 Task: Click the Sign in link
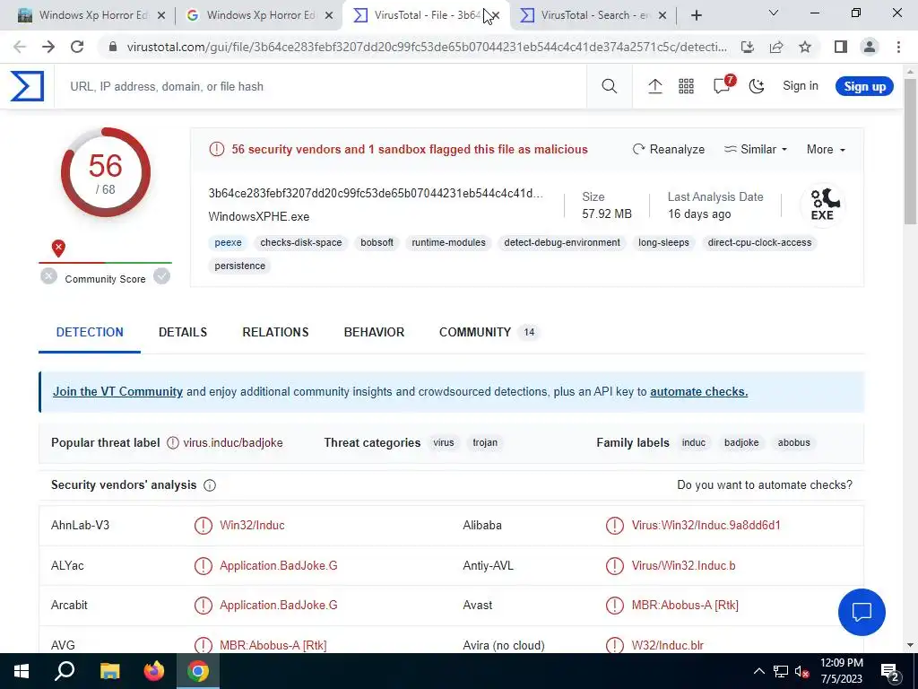[x=801, y=85]
